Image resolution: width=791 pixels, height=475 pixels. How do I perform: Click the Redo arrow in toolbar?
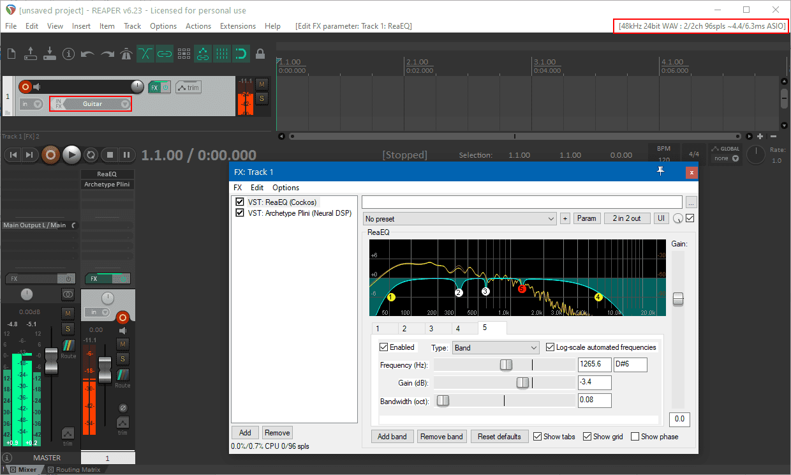coord(107,54)
